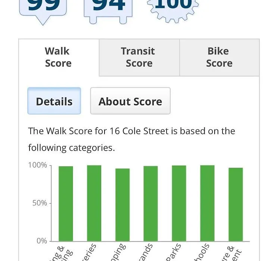The image size is (277, 261).
Task: Click the 0% y-axis label
Action: coord(42,241)
